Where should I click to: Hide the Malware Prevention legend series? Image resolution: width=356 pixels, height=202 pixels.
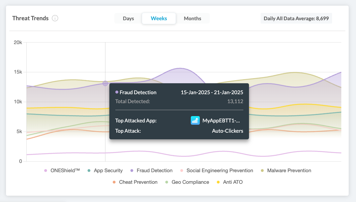tap(289, 170)
